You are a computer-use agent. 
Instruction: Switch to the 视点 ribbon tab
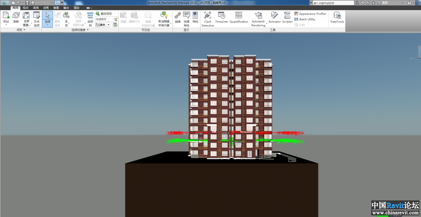click(x=26, y=8)
